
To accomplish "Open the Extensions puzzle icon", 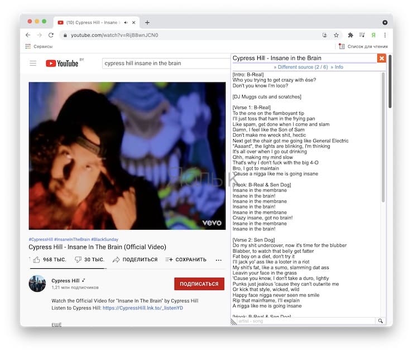I will coord(350,35).
